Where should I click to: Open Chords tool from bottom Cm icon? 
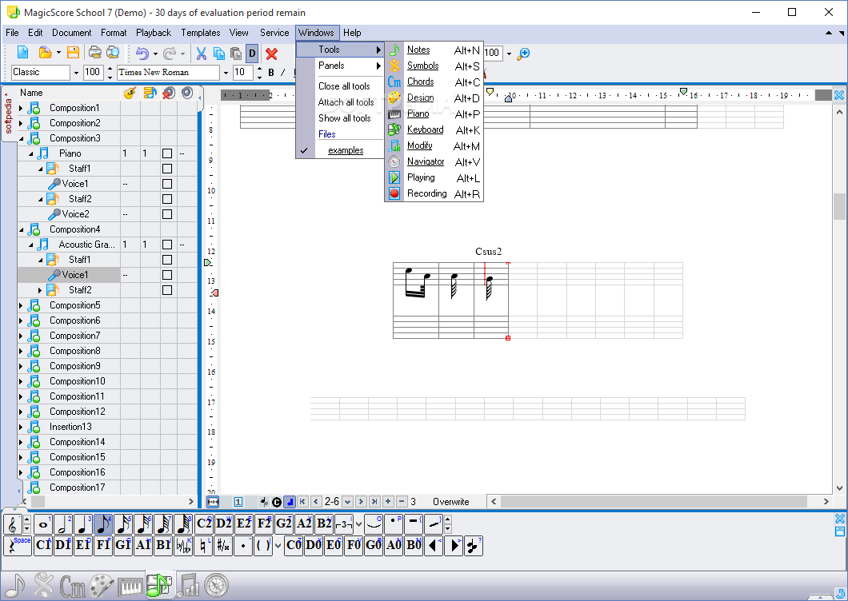(73, 585)
